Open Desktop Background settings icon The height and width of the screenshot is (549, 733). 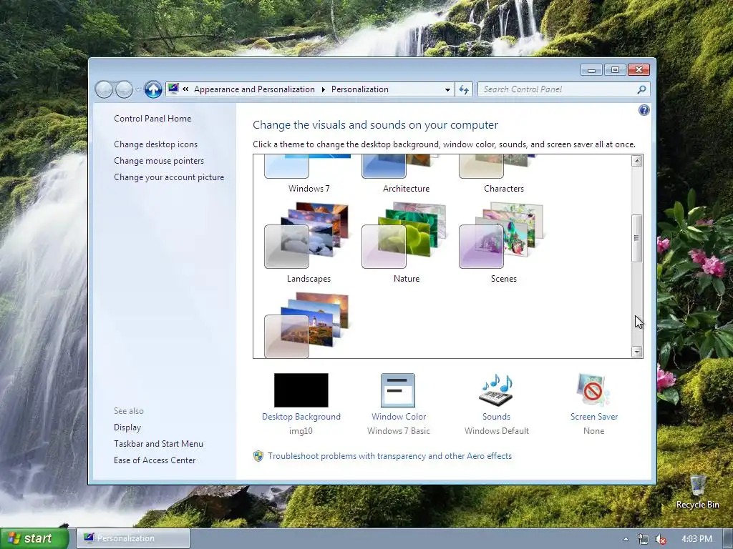[x=301, y=390]
